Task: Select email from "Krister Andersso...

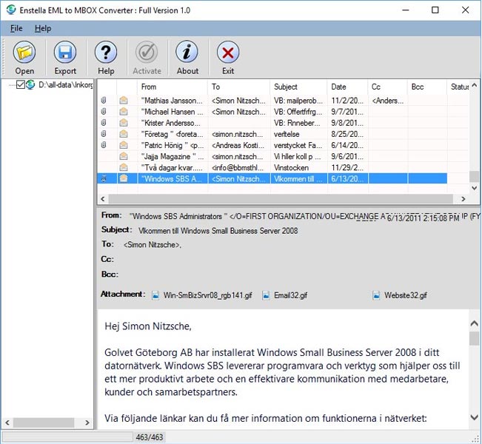Action: (170, 123)
